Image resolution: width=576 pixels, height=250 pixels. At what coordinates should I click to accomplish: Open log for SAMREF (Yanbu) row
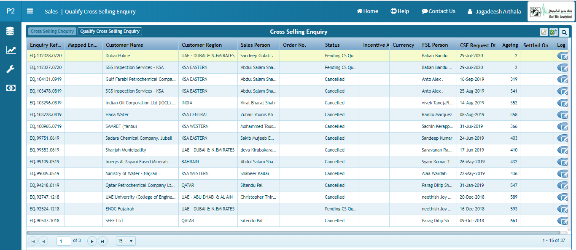563,126
